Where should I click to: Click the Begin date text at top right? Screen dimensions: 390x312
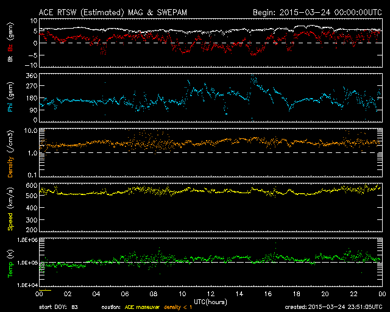pyautogui.click(x=317, y=12)
